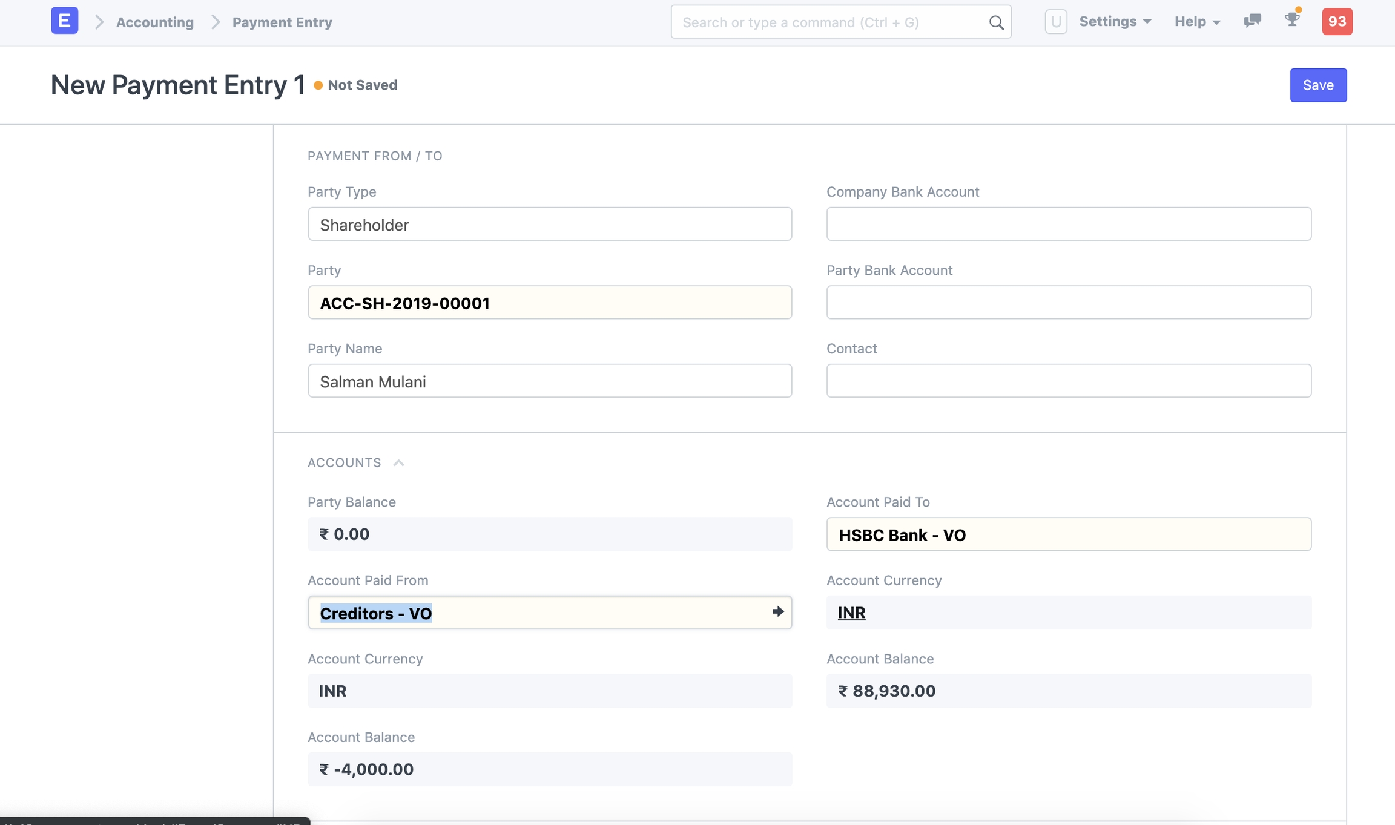Go to Payment Entry breadcrumb

coord(282,22)
